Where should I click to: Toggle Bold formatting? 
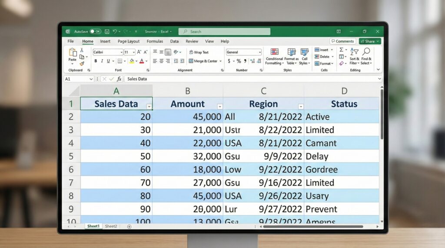click(96, 61)
